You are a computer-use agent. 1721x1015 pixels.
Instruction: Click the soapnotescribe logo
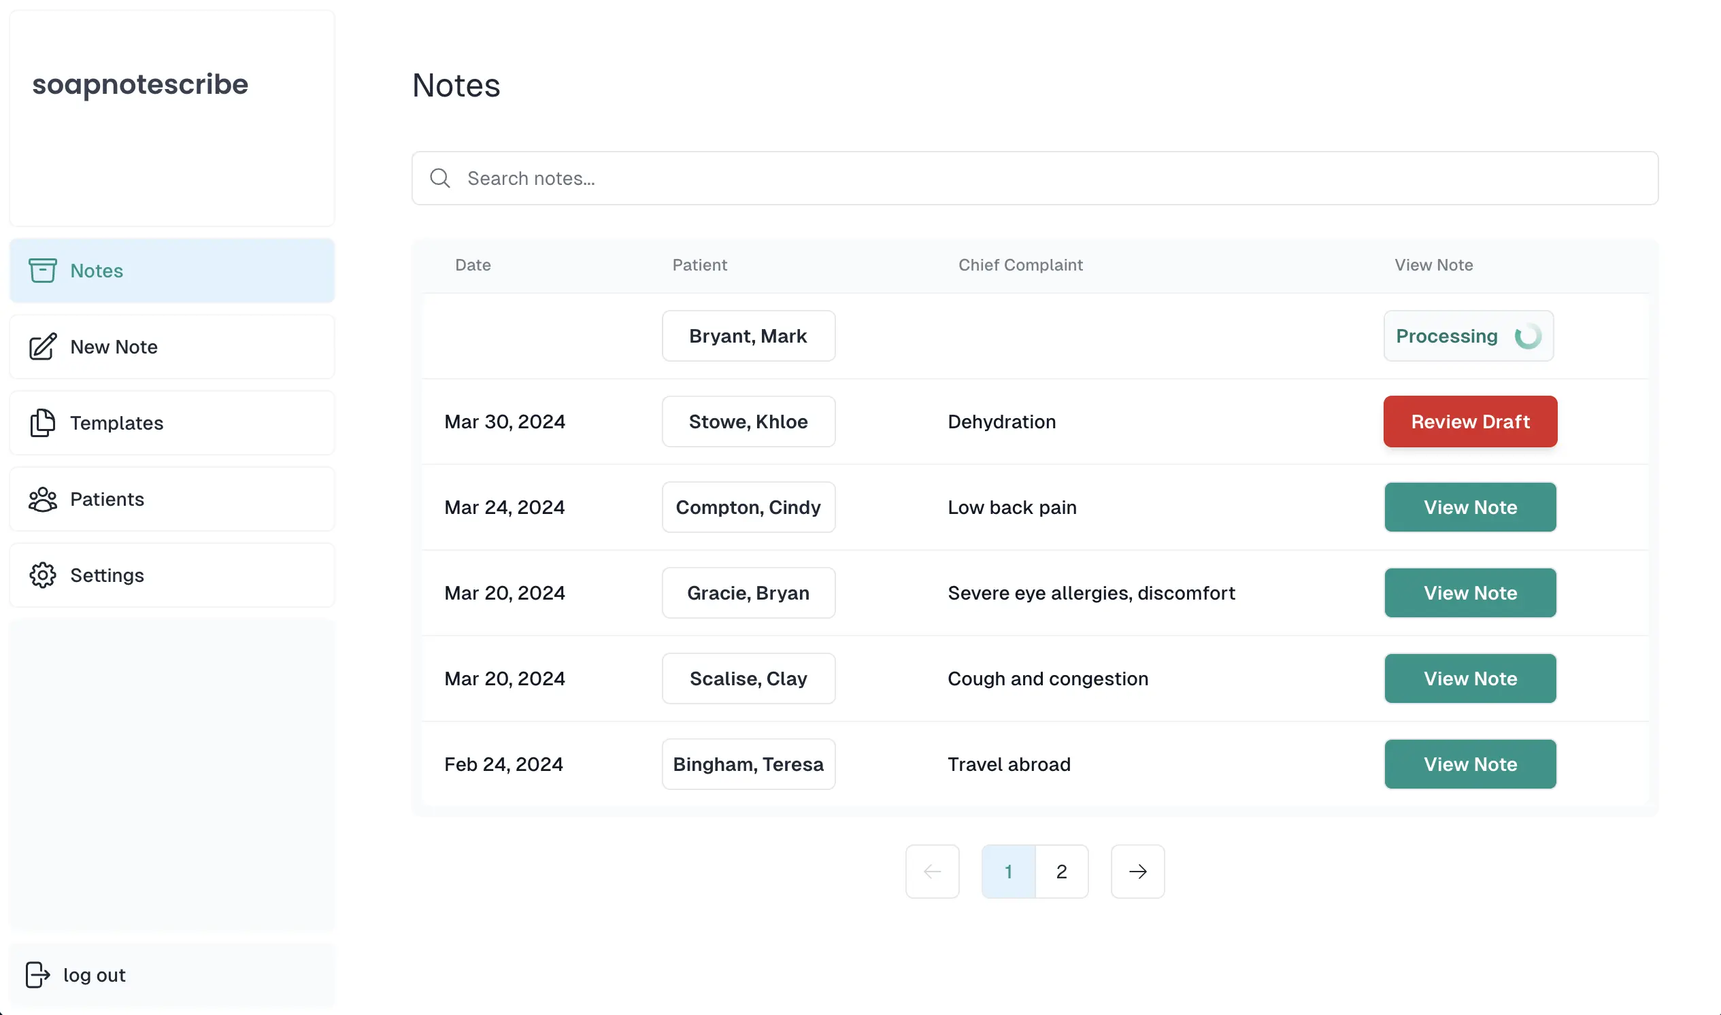click(x=140, y=84)
